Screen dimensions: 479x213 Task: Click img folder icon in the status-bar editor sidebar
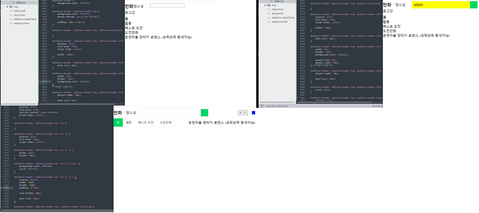pos(268,5)
